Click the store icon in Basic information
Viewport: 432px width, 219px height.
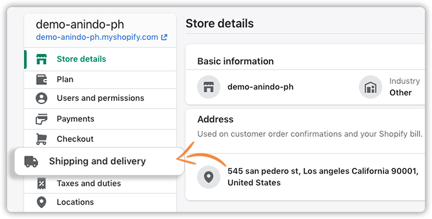coord(209,87)
